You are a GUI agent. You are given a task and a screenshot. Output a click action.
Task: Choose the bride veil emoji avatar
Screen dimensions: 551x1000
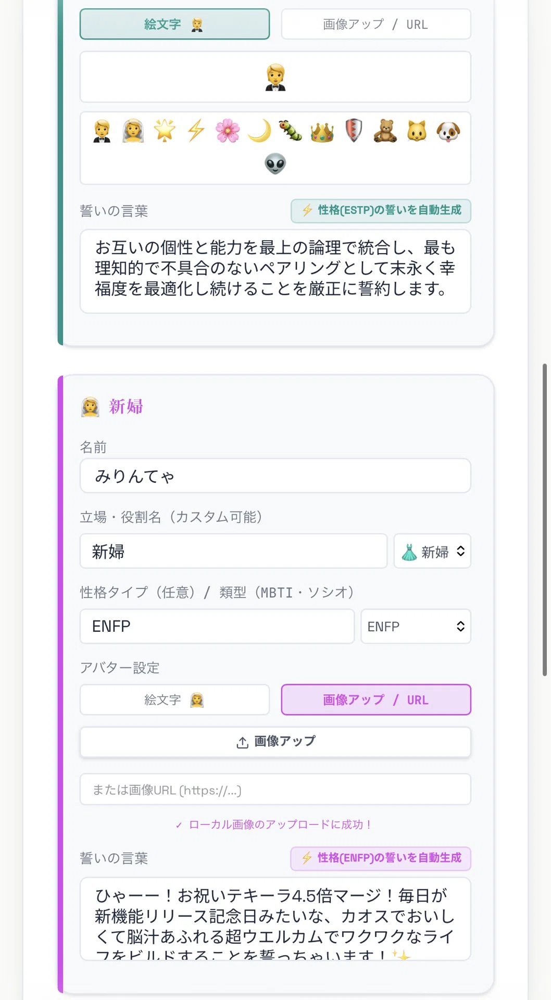click(133, 131)
